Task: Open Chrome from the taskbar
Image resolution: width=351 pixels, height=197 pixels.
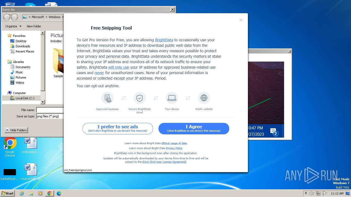Action: click(50, 193)
